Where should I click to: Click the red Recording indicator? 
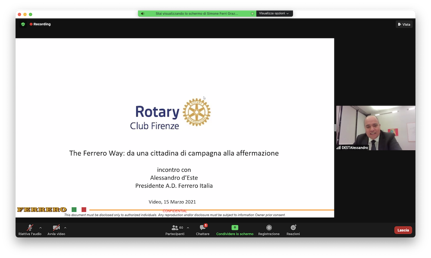(x=40, y=24)
